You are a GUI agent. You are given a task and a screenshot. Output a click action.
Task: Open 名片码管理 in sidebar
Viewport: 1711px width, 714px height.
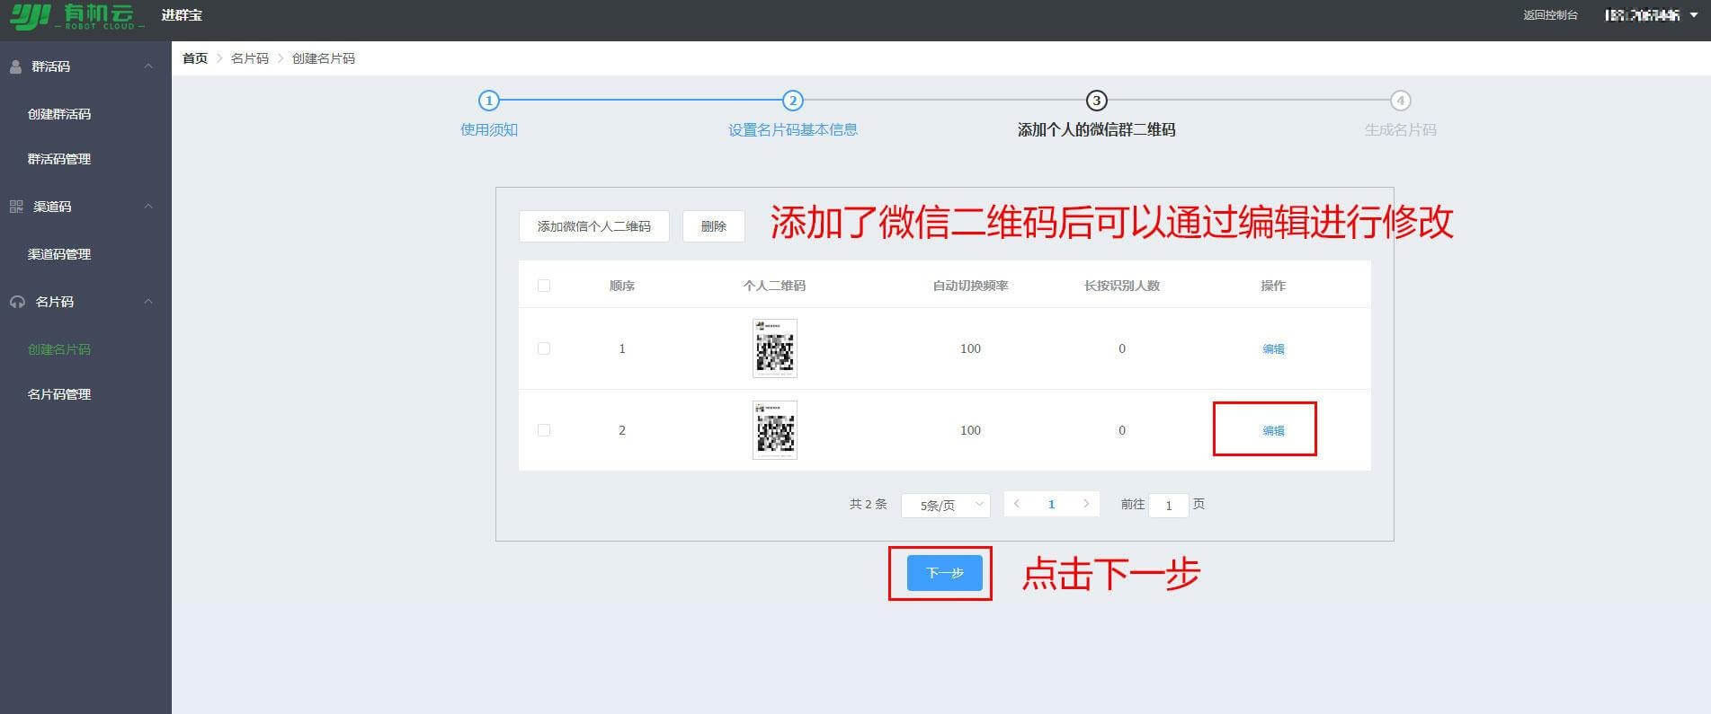coord(59,394)
